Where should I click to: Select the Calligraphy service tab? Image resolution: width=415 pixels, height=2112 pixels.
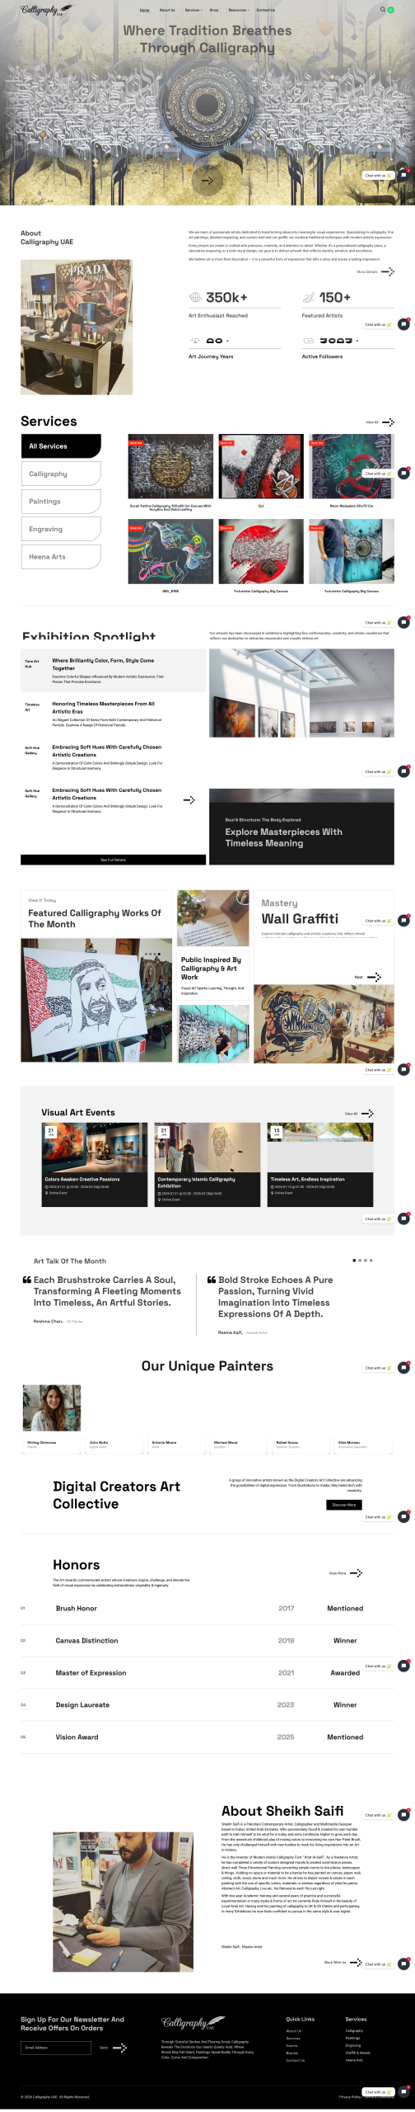(x=61, y=474)
